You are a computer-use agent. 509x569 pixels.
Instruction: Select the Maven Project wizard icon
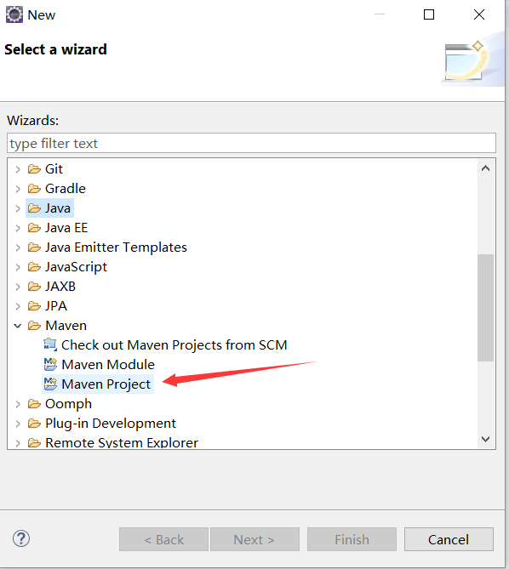pyautogui.click(x=50, y=384)
